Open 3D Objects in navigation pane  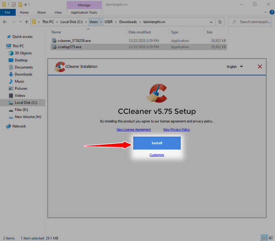point(23,53)
